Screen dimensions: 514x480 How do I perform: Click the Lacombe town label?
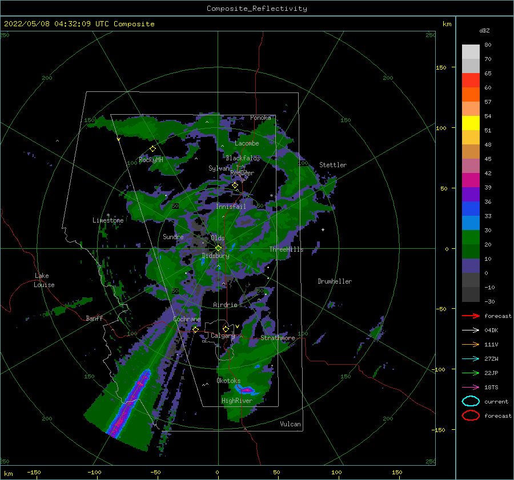tap(247, 143)
